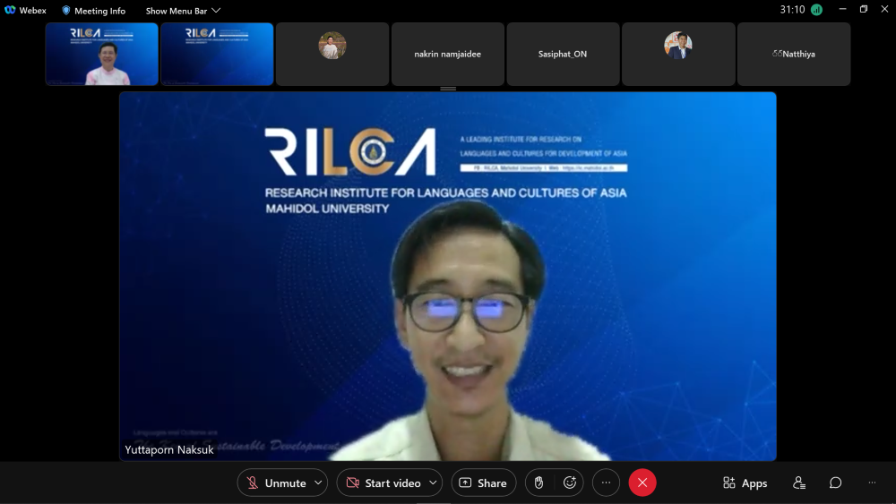Open more options ellipsis in center controls
The height and width of the screenshot is (504, 896).
coord(606,483)
